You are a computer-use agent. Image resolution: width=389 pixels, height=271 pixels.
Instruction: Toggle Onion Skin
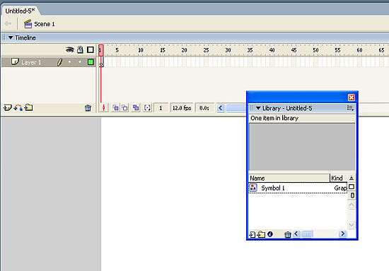[x=115, y=108]
